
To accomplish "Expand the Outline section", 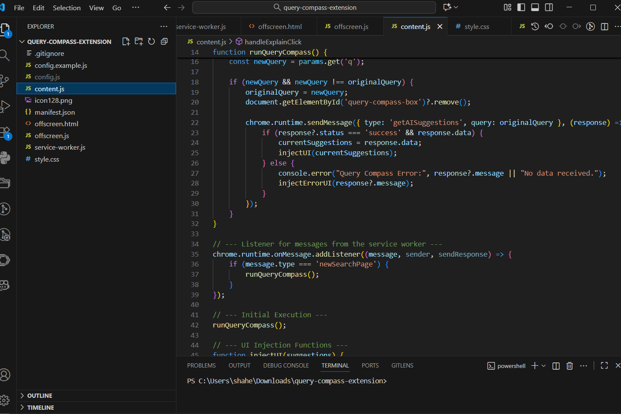I will pos(40,396).
